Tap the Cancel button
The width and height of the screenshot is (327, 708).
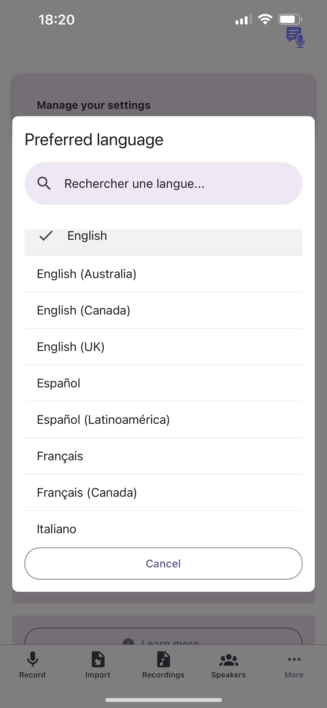tap(163, 563)
